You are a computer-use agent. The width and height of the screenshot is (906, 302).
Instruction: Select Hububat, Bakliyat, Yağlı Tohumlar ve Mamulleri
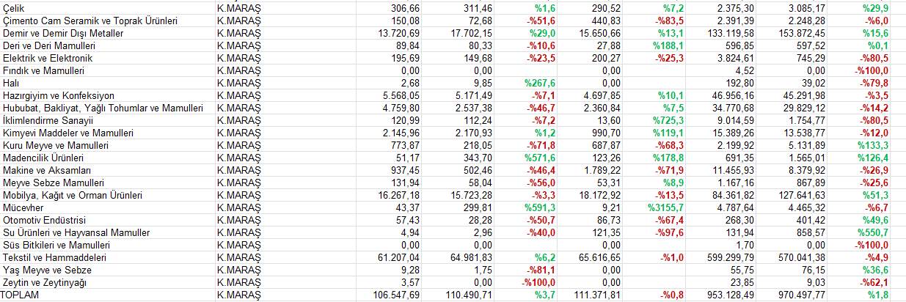point(103,108)
